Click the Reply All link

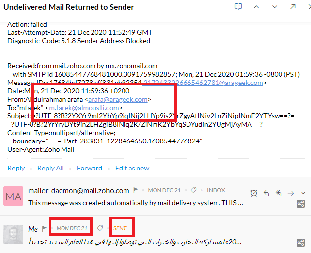click(51, 168)
